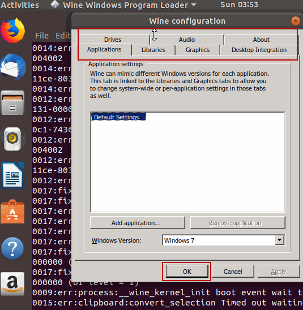Click the Wine icon in top bar
The width and height of the screenshot is (303, 310).
55,5
